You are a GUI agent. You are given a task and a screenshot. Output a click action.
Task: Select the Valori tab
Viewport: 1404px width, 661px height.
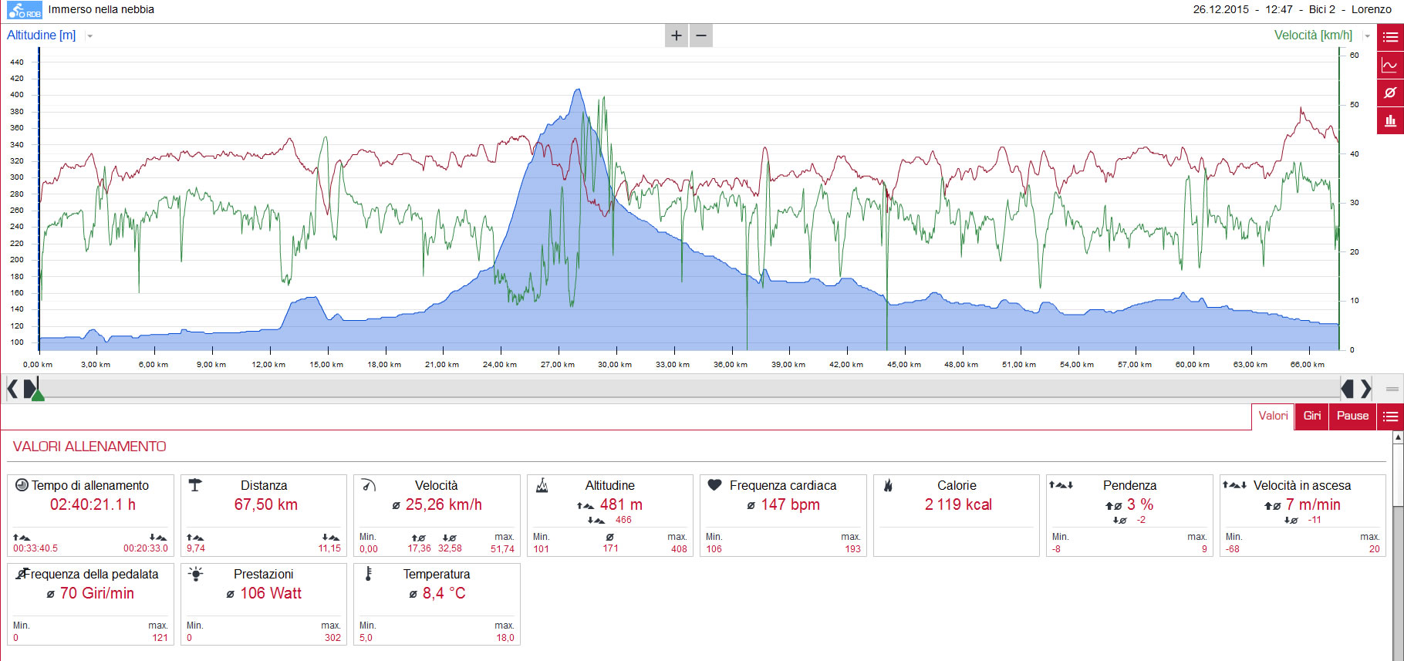[1273, 416]
